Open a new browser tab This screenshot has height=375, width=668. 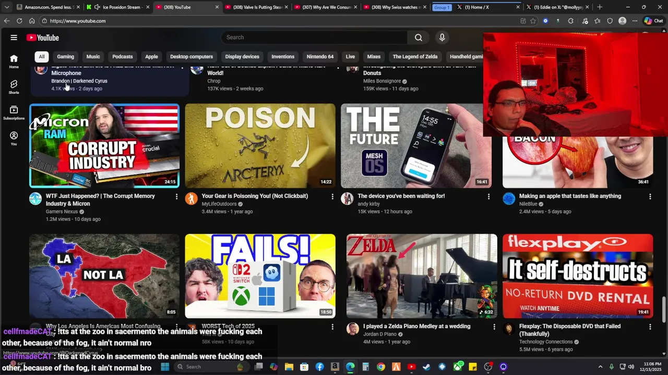point(600,7)
